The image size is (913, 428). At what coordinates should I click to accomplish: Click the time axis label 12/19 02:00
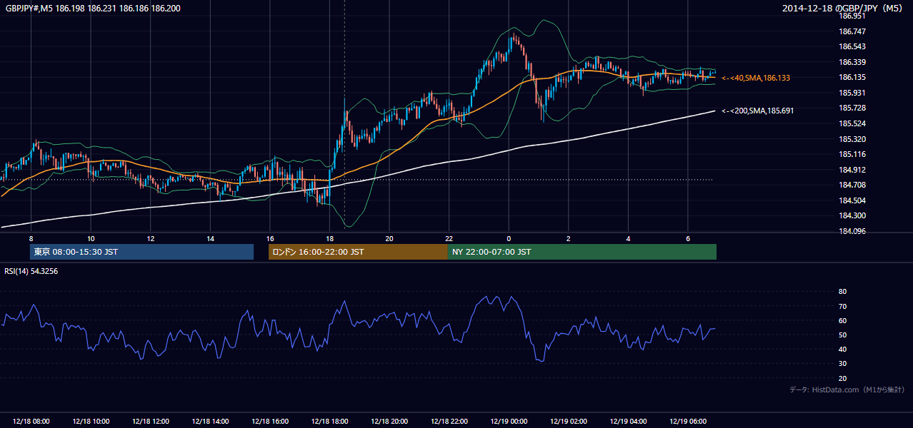click(x=569, y=422)
